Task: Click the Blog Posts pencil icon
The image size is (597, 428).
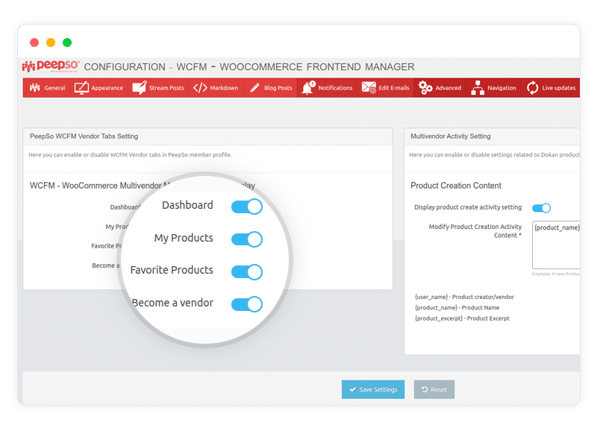Action: coord(254,88)
